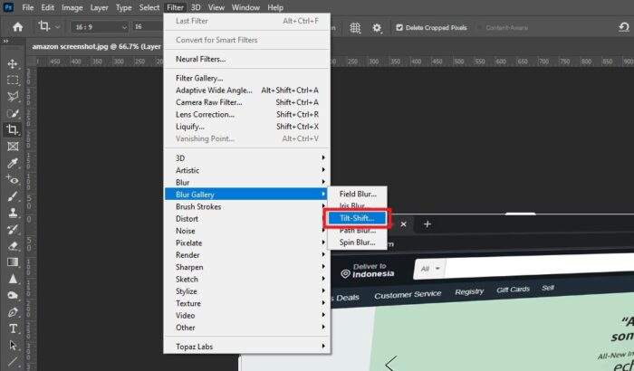The height and width of the screenshot is (371, 634).
Task: Select the Clone Stamp tool
Action: point(13,213)
